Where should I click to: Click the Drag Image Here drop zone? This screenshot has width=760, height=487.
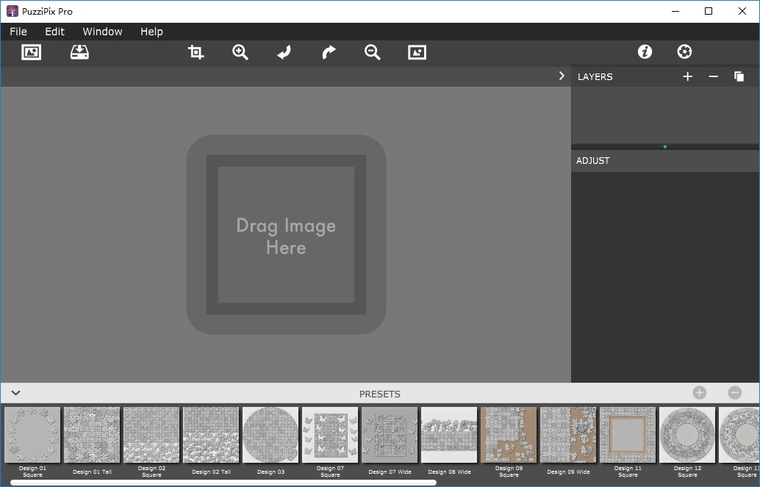click(286, 234)
